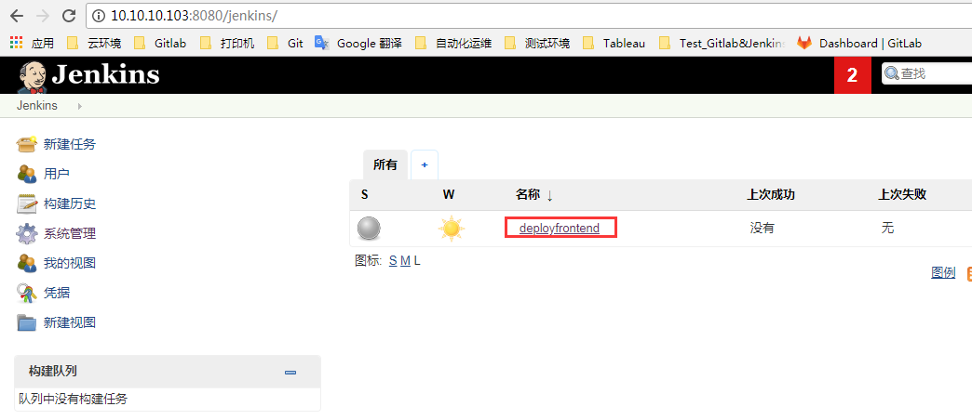Sort jobs by the 名称 column header

533,195
